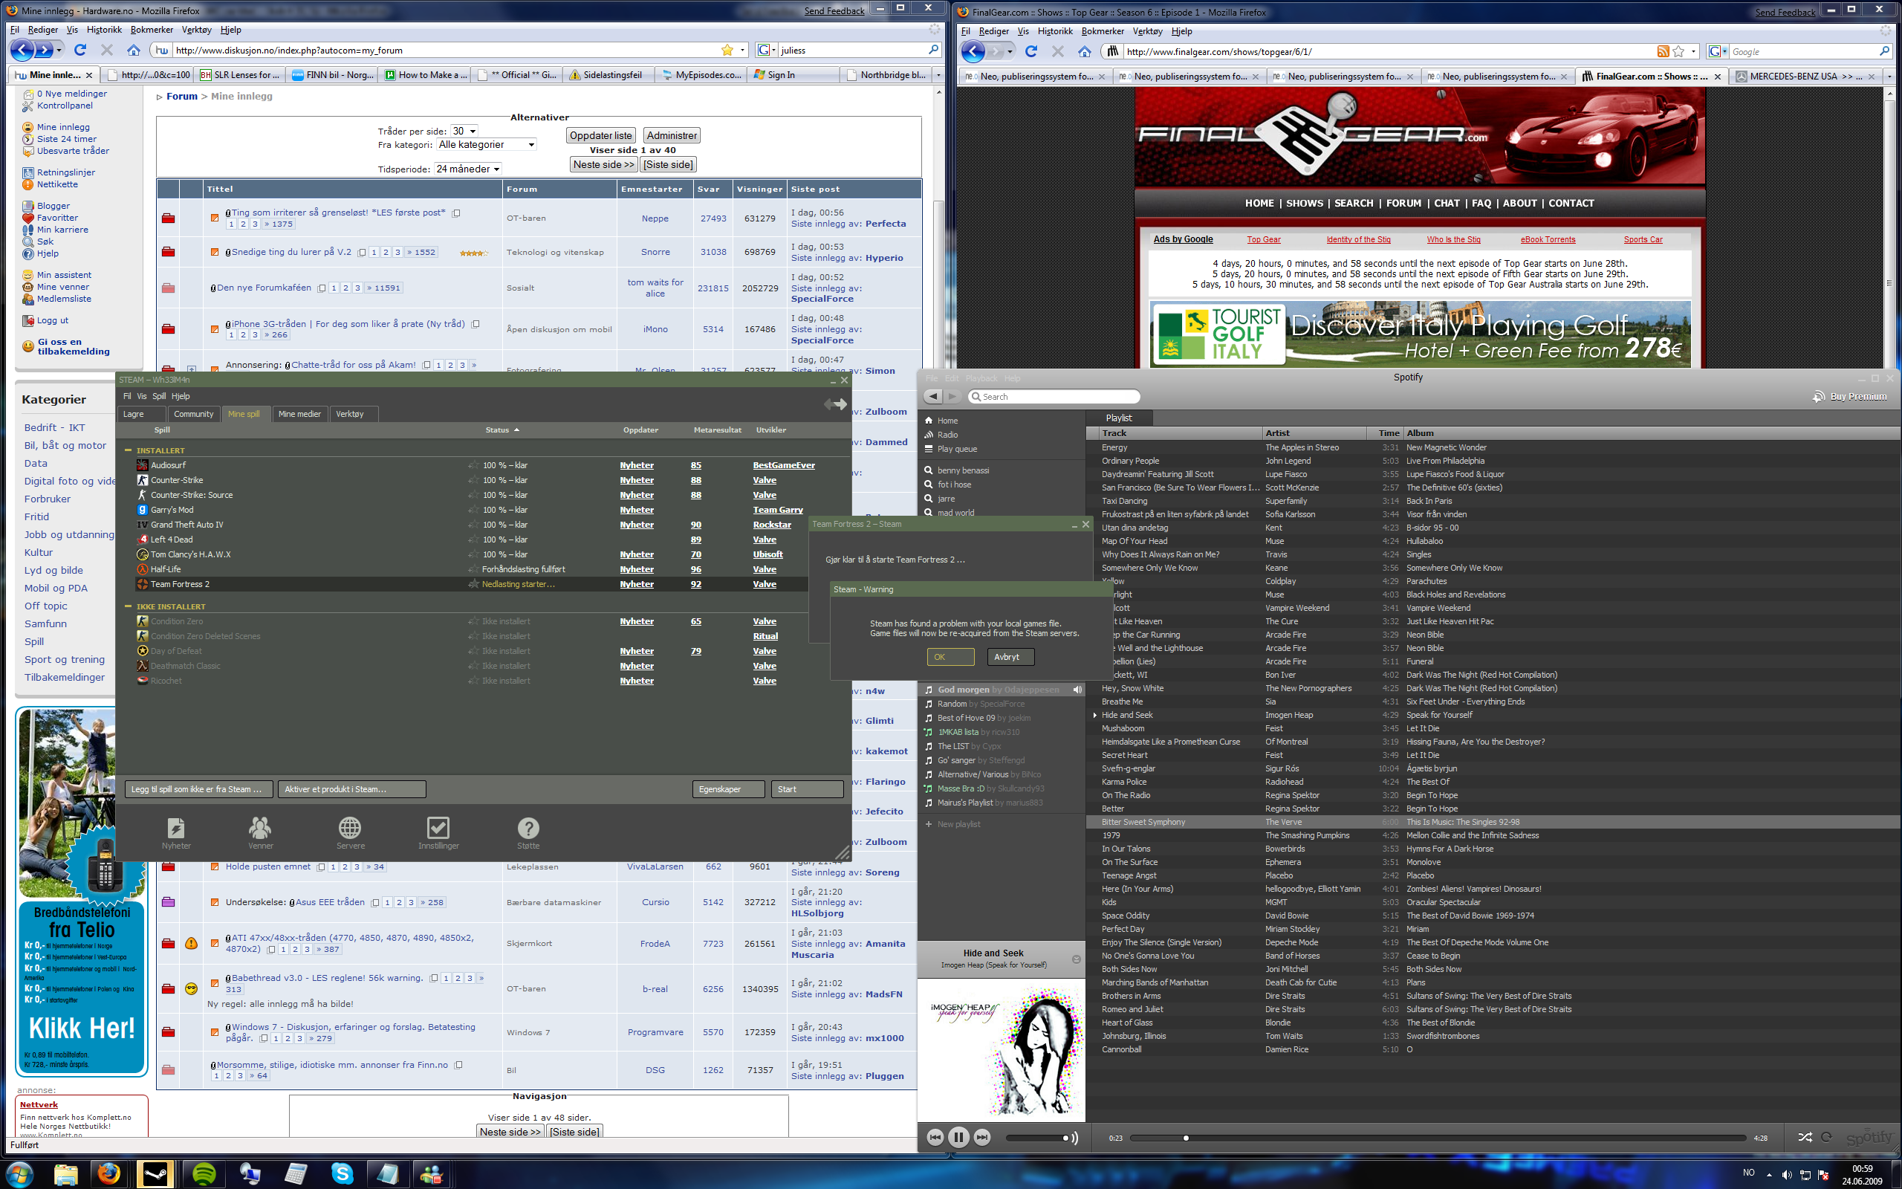This screenshot has height=1189, width=1902.
Task: Toggle favorite star for Condition Zero
Action: (x=473, y=621)
